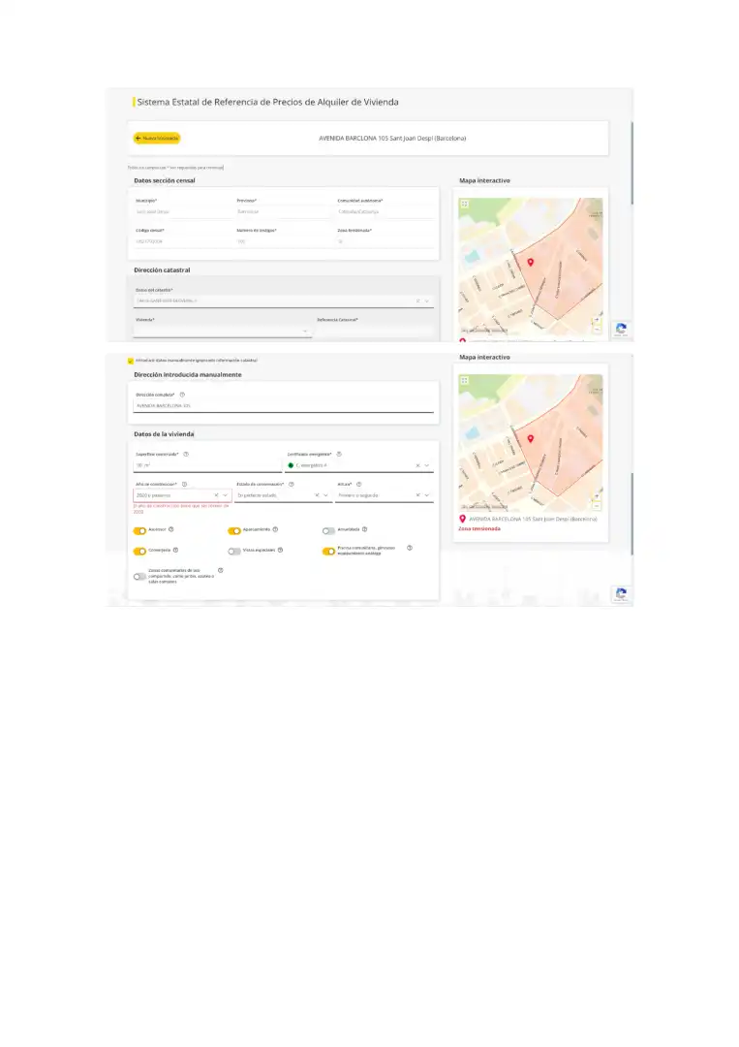
Task: Click the Provincia field
Action: pyautogui.click(x=283, y=211)
